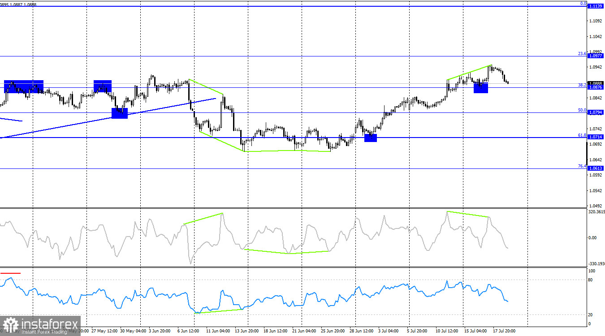605x336 pixels.
Task: Click the 17 Jul 20:00 date label
Action: (x=504, y=332)
